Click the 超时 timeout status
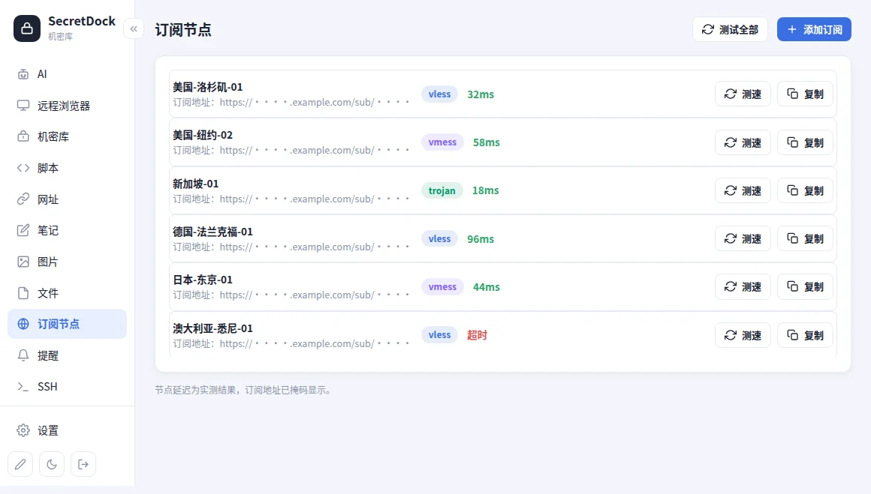 (477, 335)
